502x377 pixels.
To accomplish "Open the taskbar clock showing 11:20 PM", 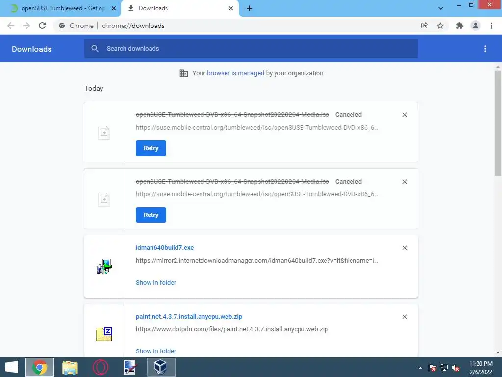I will (x=480, y=368).
